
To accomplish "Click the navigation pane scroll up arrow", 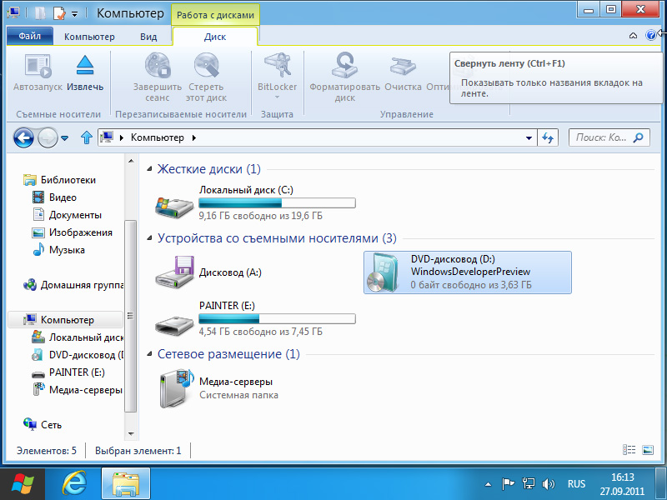I will click(x=131, y=161).
